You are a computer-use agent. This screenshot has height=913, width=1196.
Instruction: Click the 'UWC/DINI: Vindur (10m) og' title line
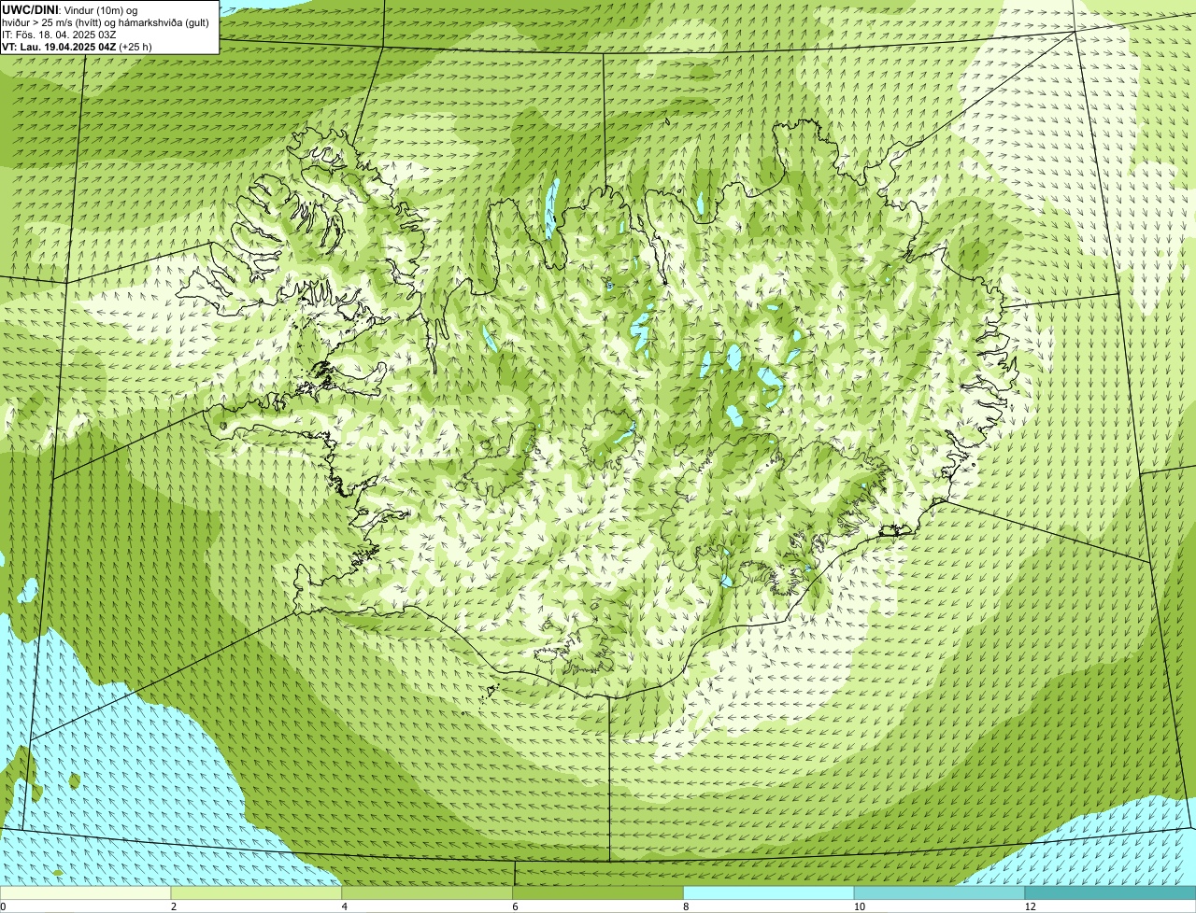(x=69, y=9)
